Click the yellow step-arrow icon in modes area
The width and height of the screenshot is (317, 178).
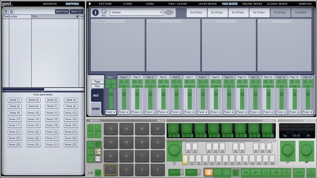pyautogui.click(x=98, y=152)
